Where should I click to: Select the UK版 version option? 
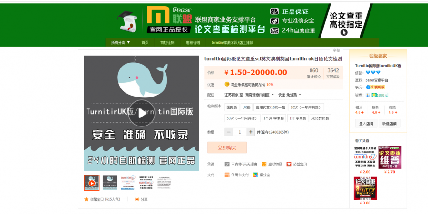coord(246,107)
